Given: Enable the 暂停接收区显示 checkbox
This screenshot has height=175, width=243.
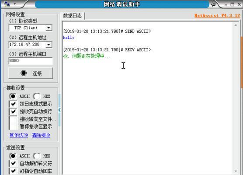Looking at the screenshot, I should pyautogui.click(x=13, y=126).
